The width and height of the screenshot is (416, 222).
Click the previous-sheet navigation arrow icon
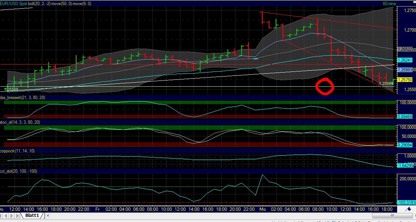6,215
